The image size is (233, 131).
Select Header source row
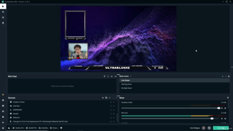click(62, 114)
